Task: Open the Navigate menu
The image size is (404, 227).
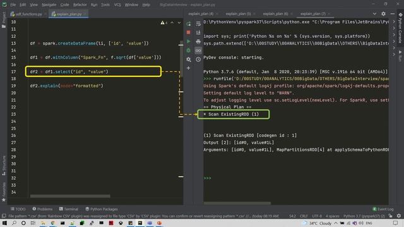Action: (x=49, y=4)
